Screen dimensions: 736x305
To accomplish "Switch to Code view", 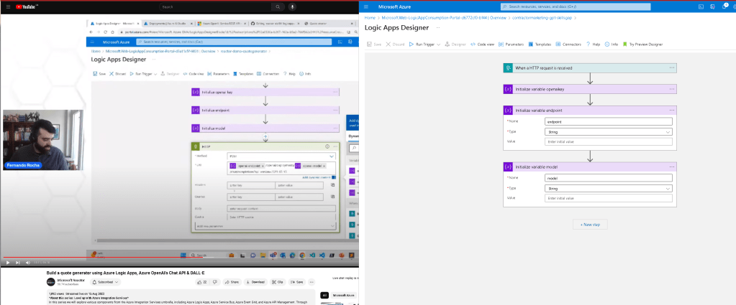I will pyautogui.click(x=483, y=44).
